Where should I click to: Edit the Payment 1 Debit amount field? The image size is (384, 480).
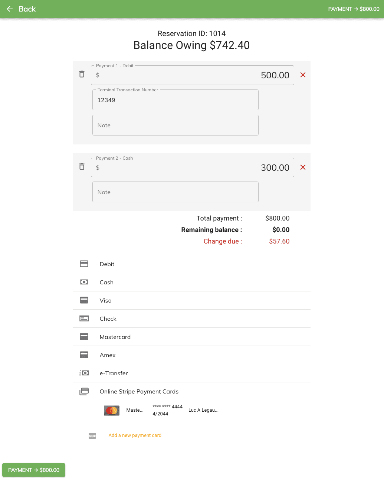coord(193,75)
